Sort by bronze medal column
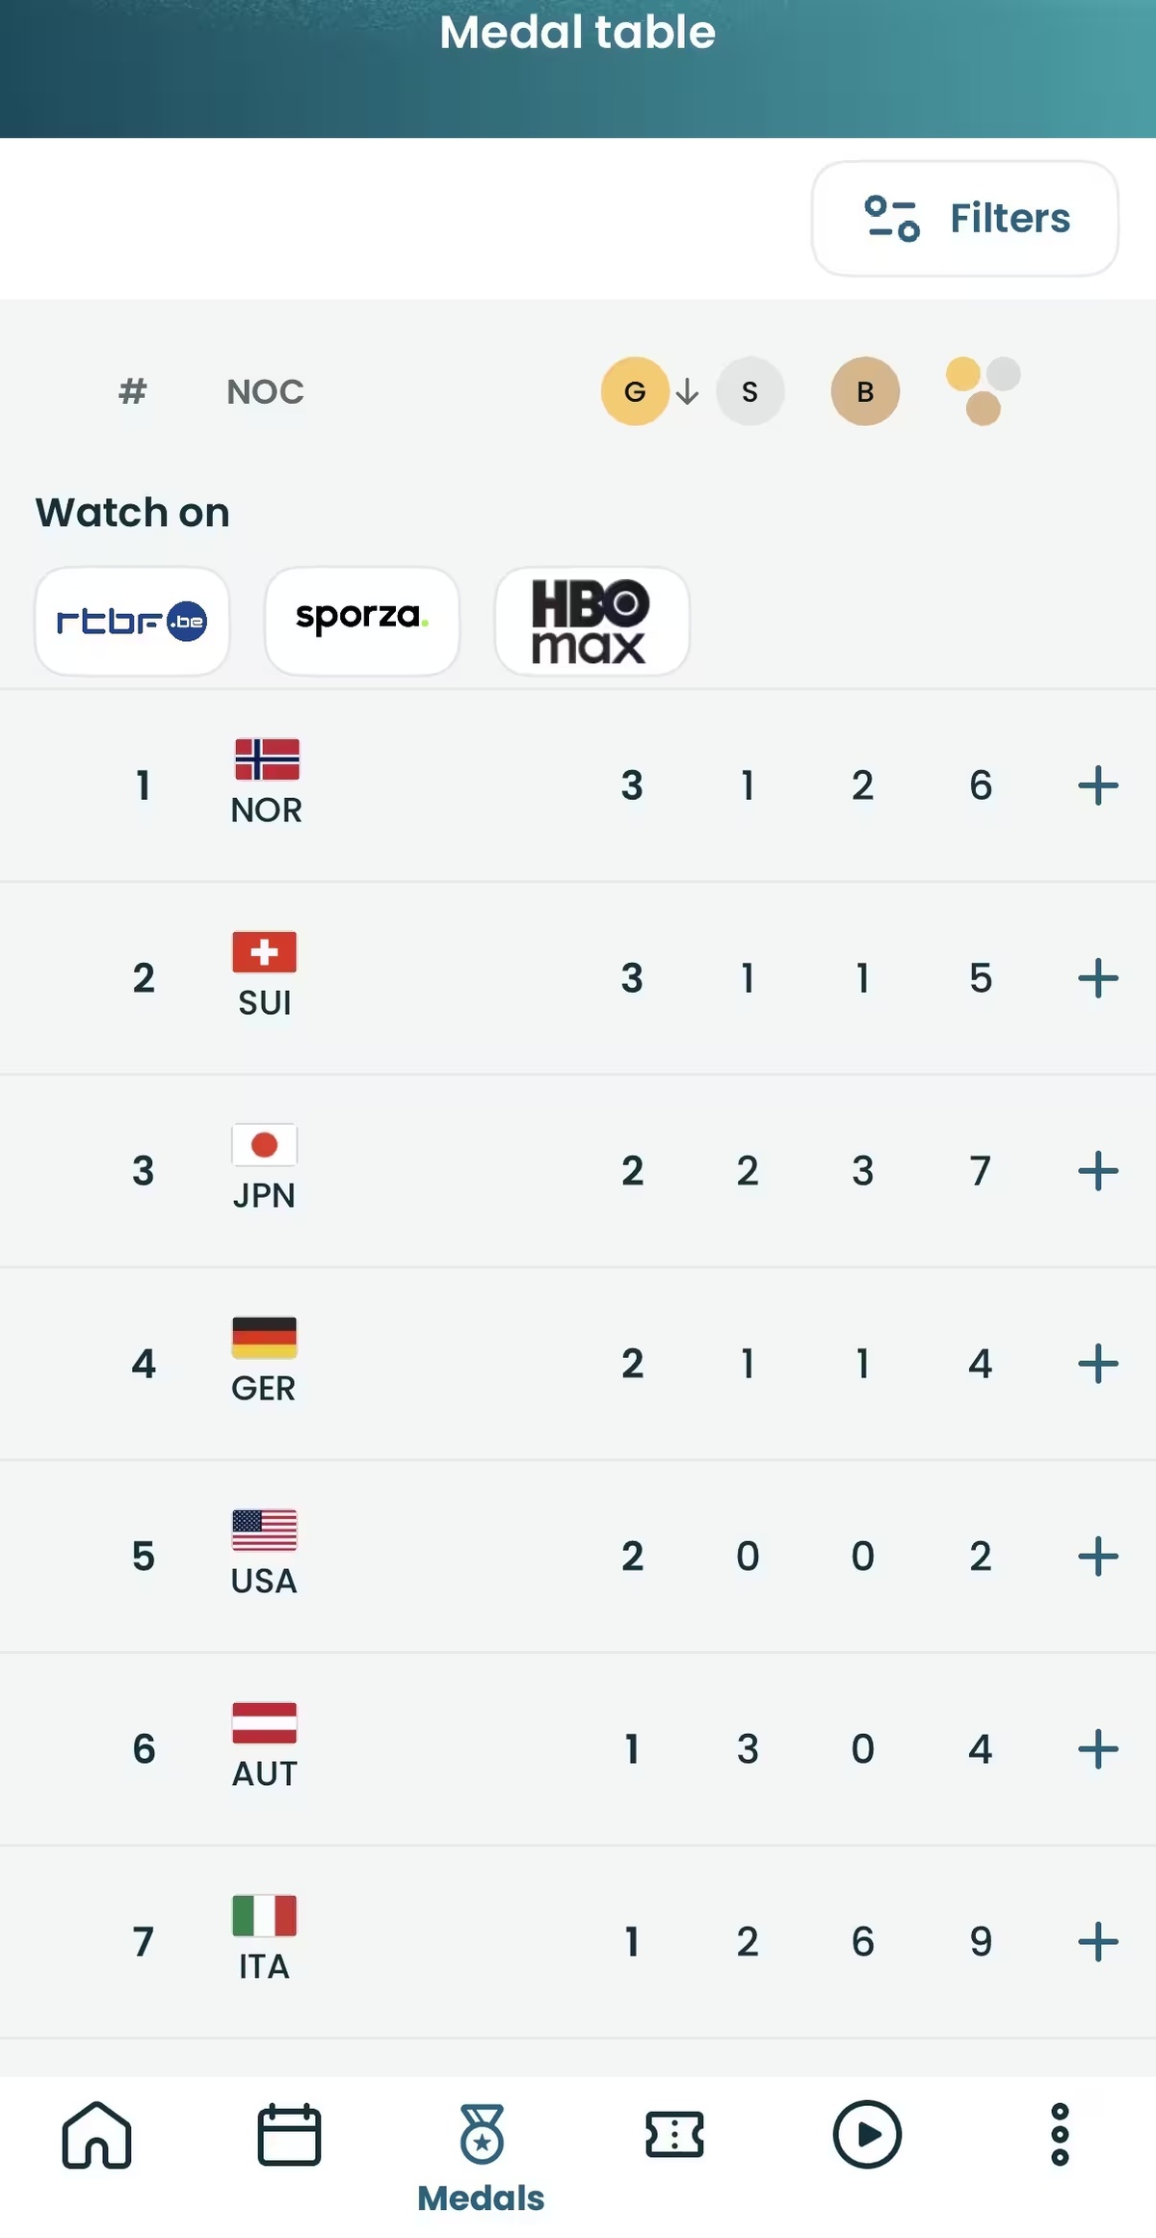 865,391
